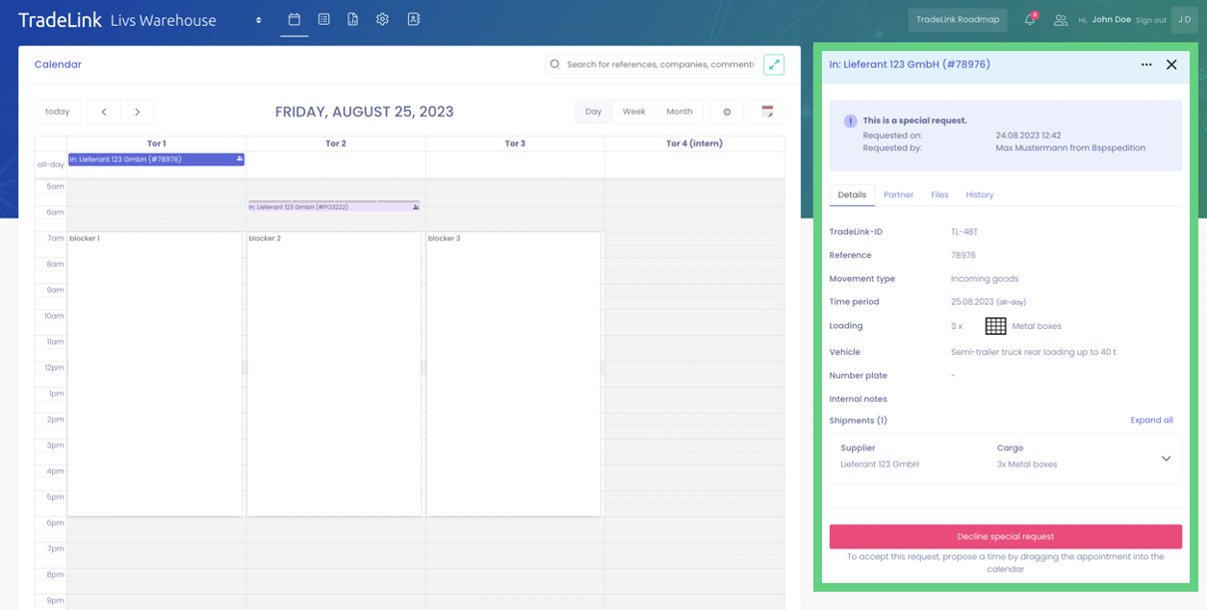Open the list view icon in top navigation
1207x610 pixels.
click(x=323, y=19)
